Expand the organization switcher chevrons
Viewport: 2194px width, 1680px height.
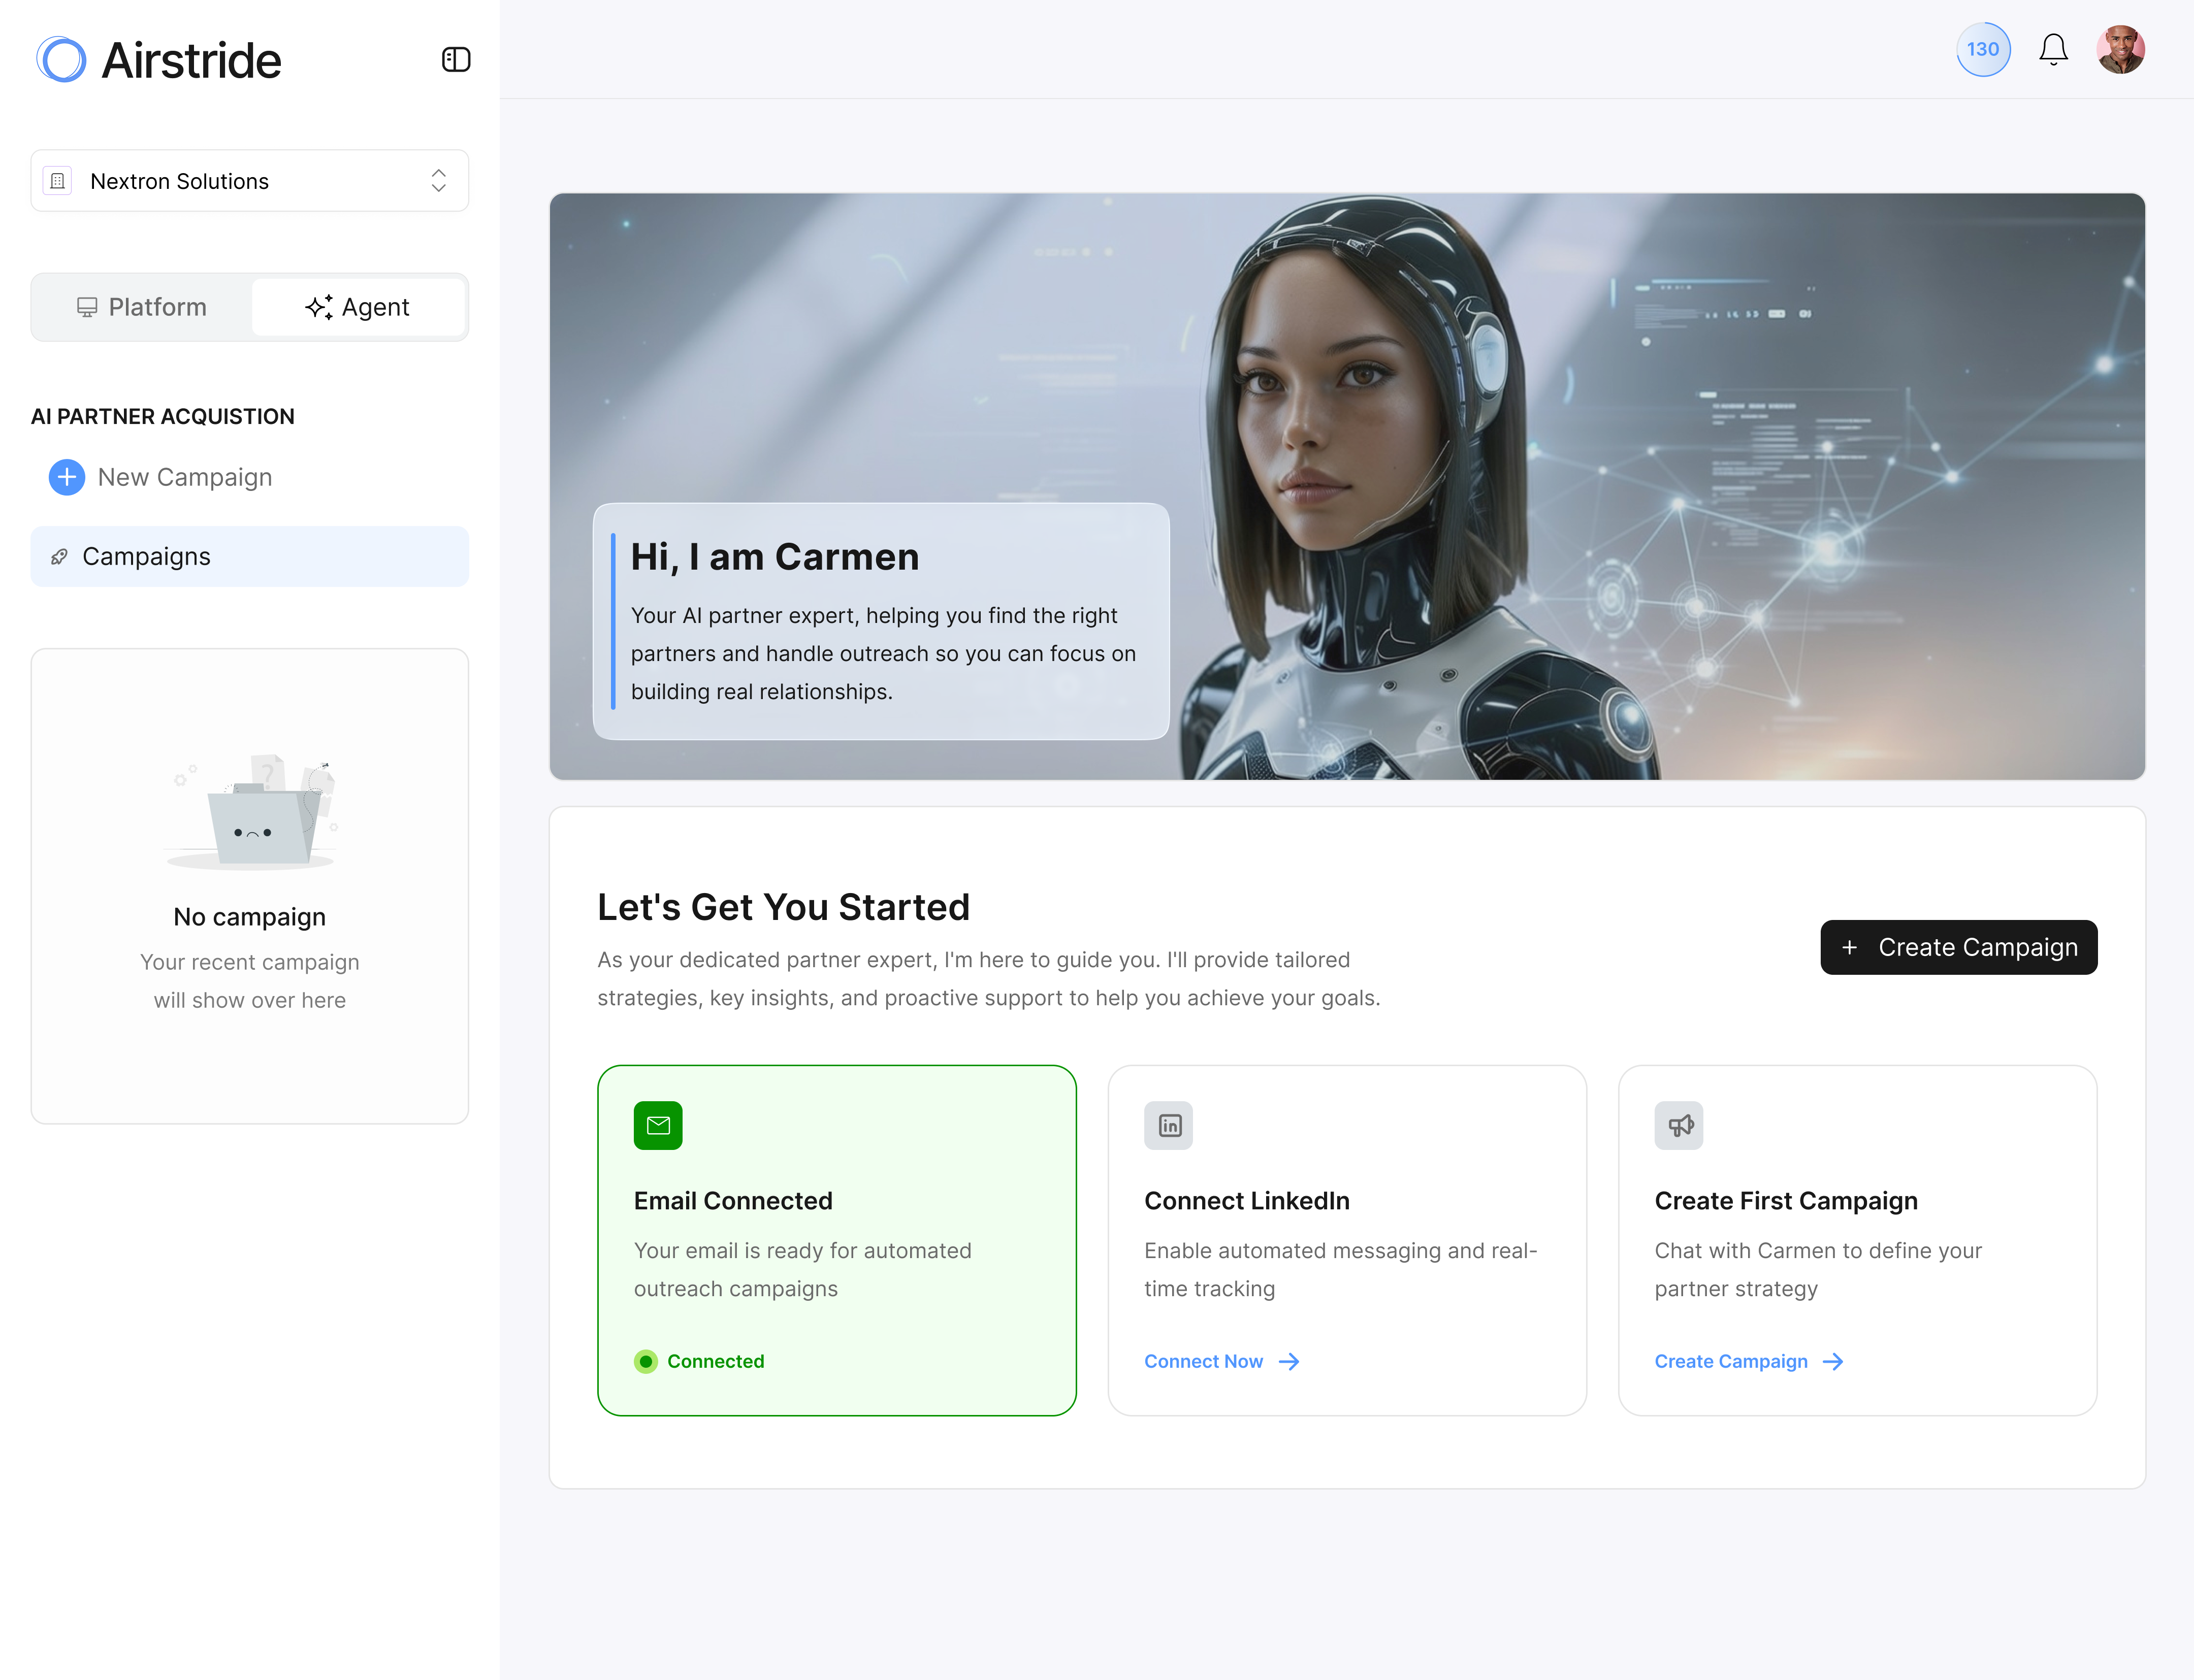click(x=438, y=180)
